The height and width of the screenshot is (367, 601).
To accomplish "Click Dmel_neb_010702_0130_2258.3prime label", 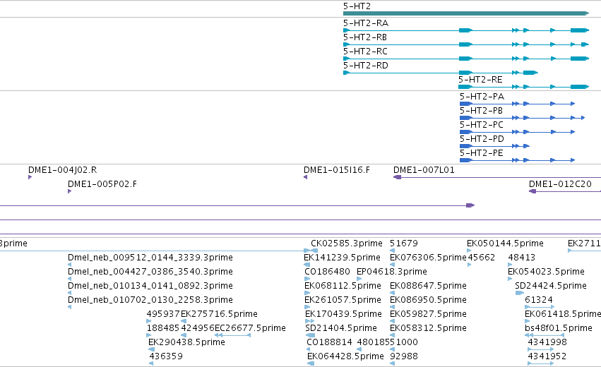I will [150, 300].
